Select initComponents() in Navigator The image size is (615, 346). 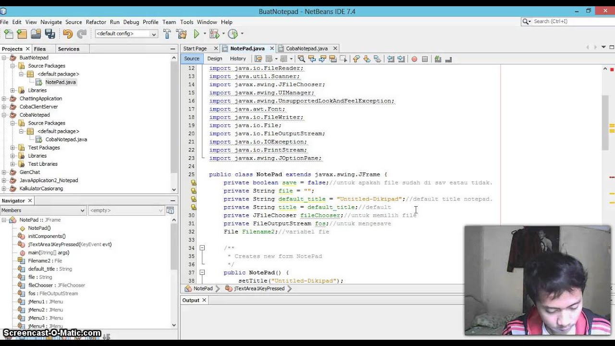click(47, 236)
